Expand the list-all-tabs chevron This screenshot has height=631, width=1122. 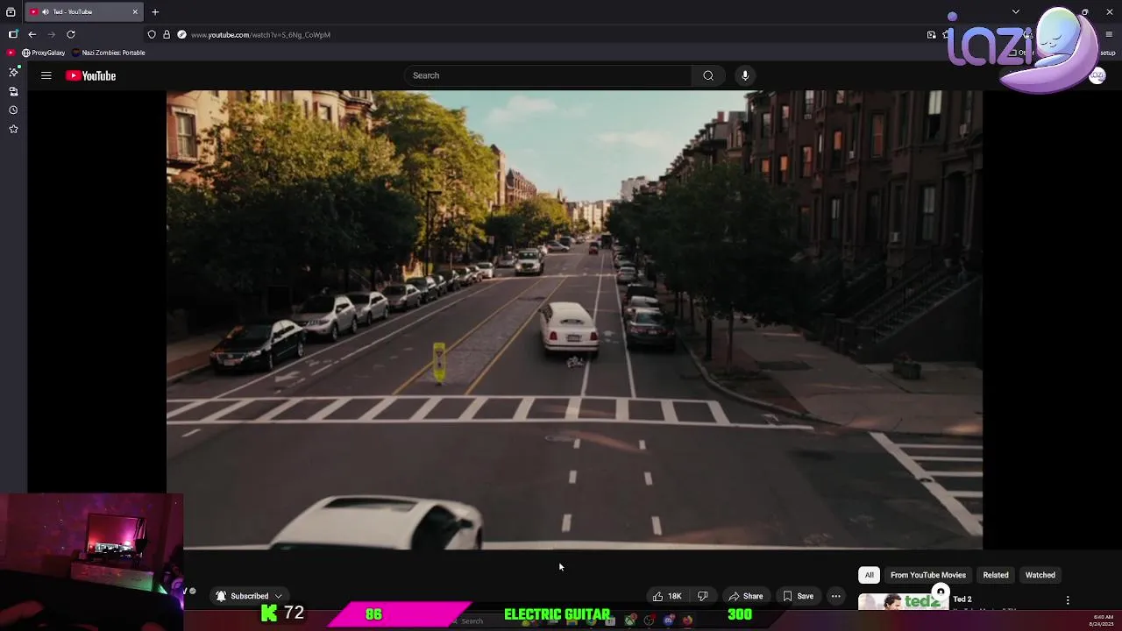[1016, 11]
